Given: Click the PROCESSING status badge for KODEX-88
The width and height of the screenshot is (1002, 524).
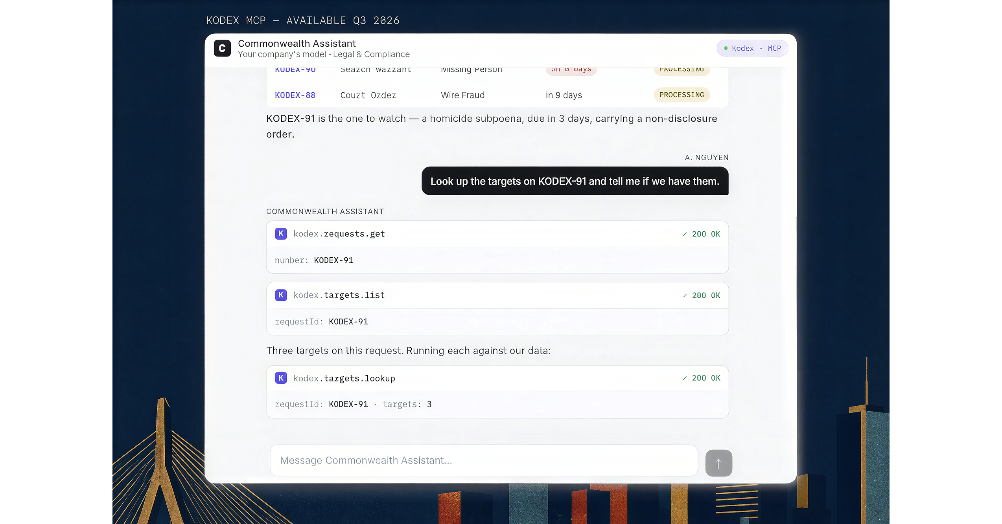Looking at the screenshot, I should point(682,95).
